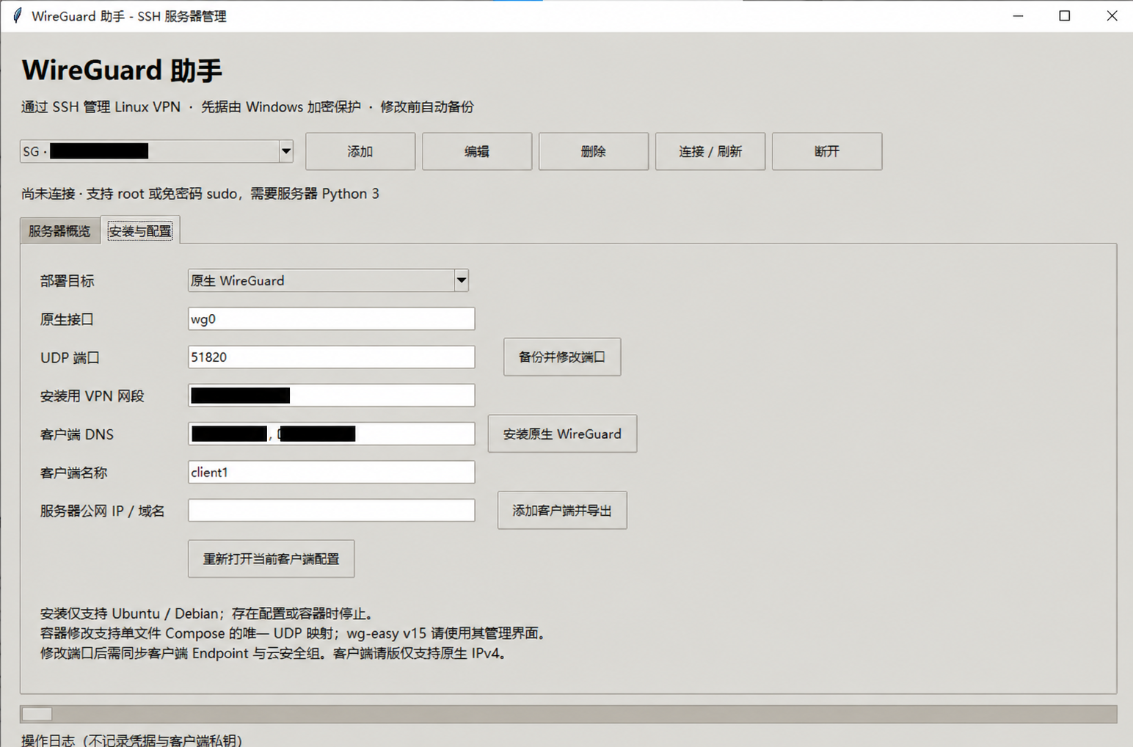Select the 安装与配置 tab
This screenshot has height=747, width=1133.
coord(140,230)
